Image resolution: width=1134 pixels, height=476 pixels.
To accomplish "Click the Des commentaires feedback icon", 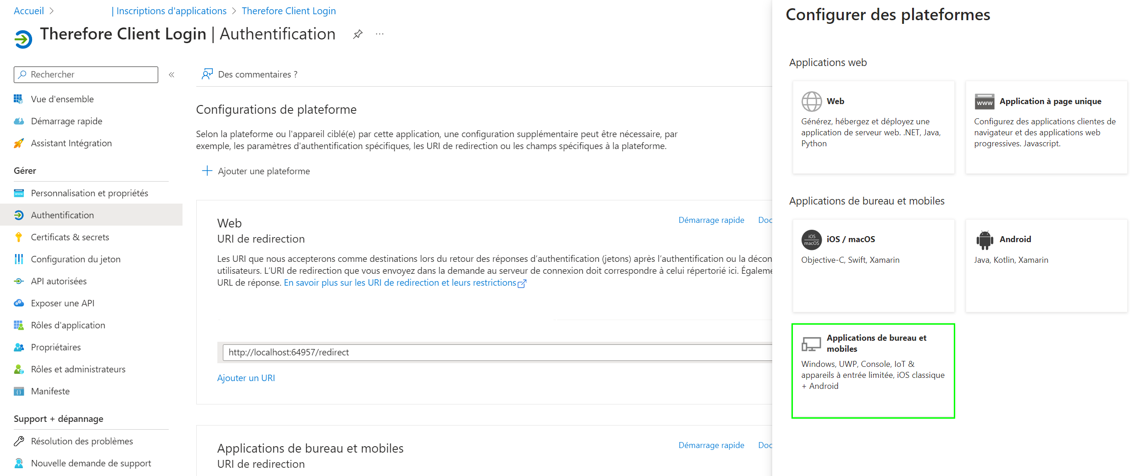I will [x=207, y=74].
